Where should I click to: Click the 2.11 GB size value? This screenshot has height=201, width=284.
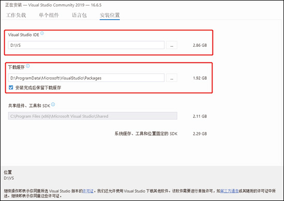[x=200, y=116]
